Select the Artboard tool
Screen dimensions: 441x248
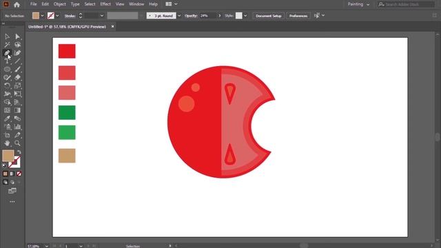click(x=7, y=135)
